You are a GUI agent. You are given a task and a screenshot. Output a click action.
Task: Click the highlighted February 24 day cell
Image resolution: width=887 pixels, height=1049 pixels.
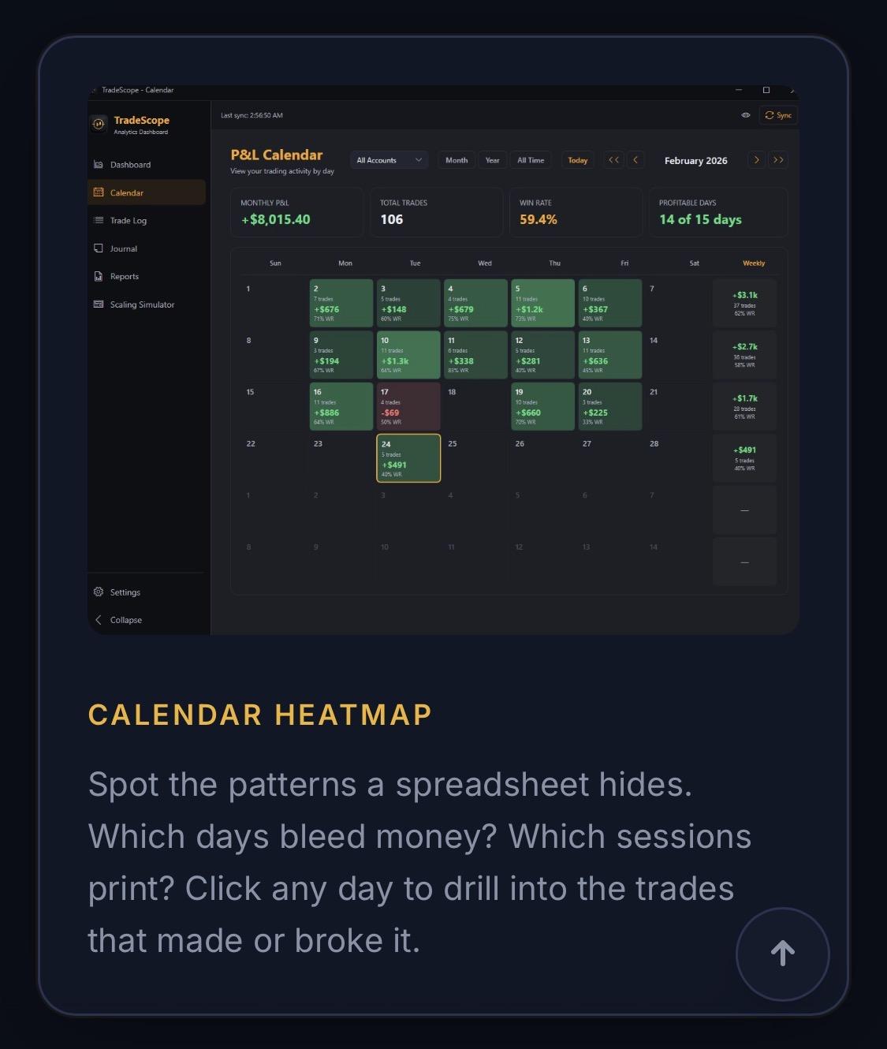[408, 458]
